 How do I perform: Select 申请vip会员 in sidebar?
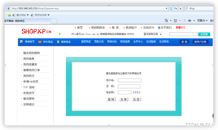pyautogui.click(x=31, y=81)
